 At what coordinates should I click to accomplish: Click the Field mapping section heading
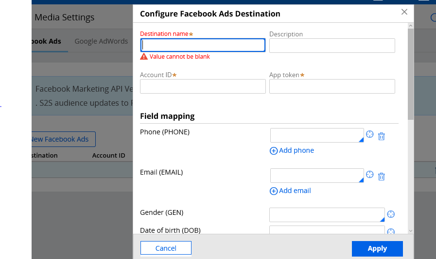click(x=167, y=116)
